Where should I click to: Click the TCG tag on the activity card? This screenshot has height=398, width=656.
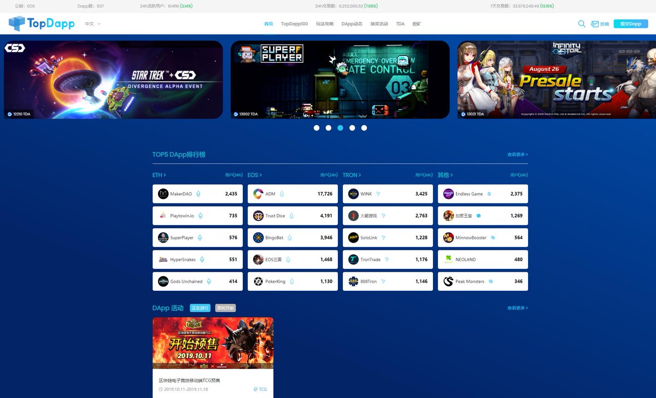(261, 390)
